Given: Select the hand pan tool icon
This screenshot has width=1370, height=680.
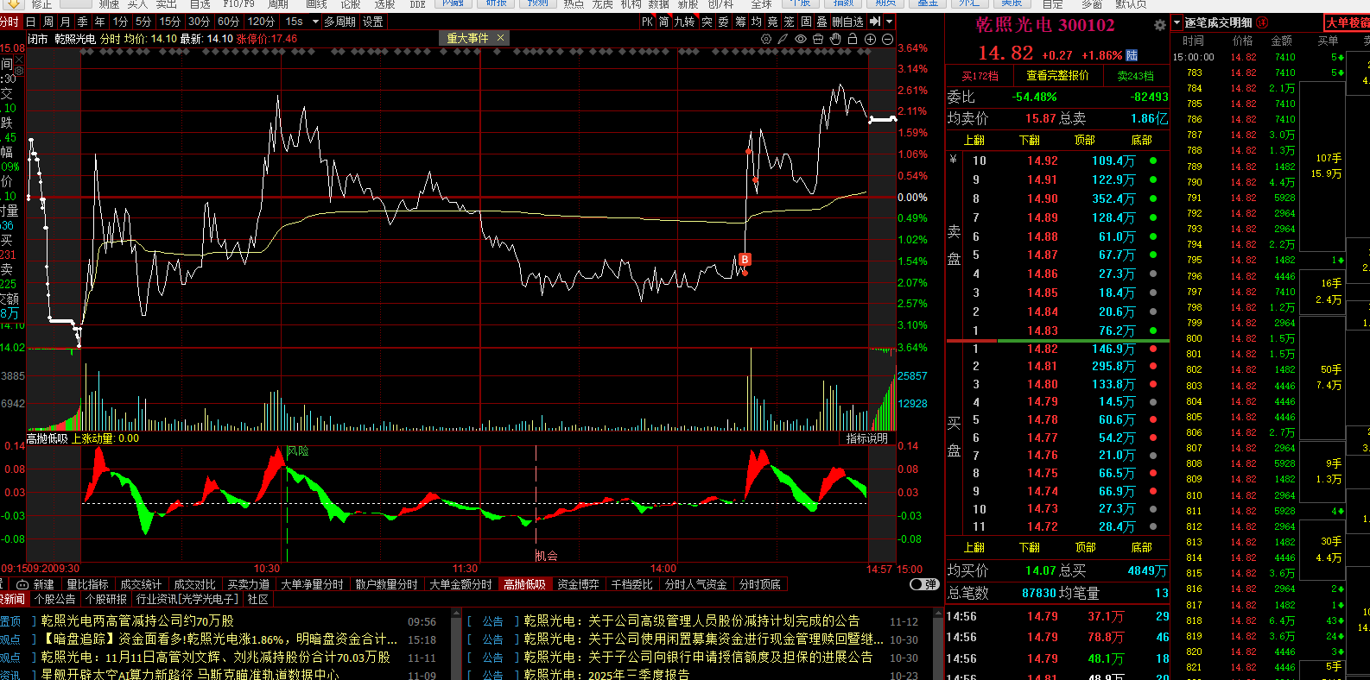Looking at the screenshot, I should (x=835, y=39).
